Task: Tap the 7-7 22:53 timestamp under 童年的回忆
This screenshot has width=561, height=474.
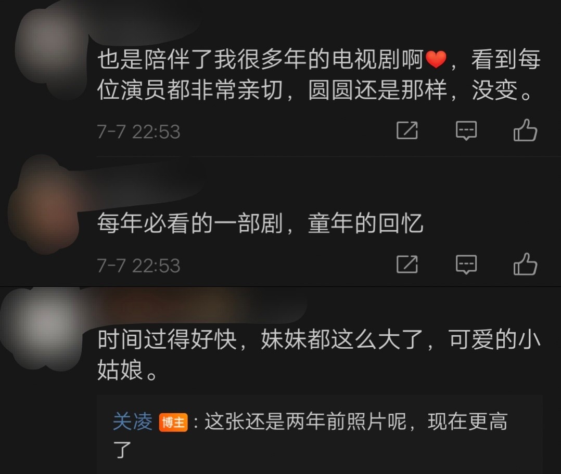Action: pos(139,266)
